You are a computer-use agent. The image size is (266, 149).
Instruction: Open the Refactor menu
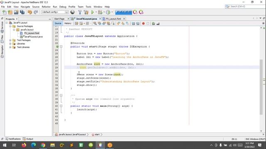46,7
